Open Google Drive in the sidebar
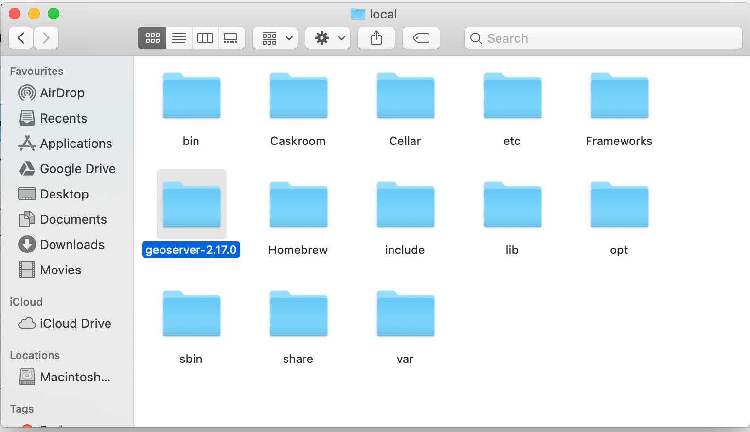The height and width of the screenshot is (432, 750). 67,169
